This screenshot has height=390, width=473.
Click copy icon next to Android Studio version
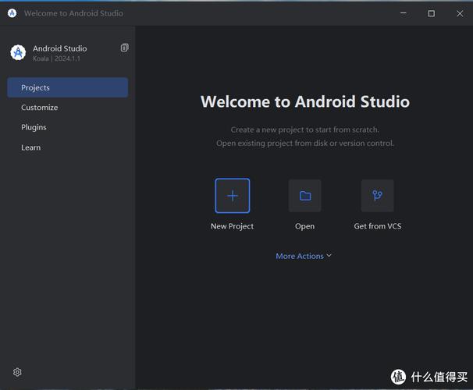point(125,48)
